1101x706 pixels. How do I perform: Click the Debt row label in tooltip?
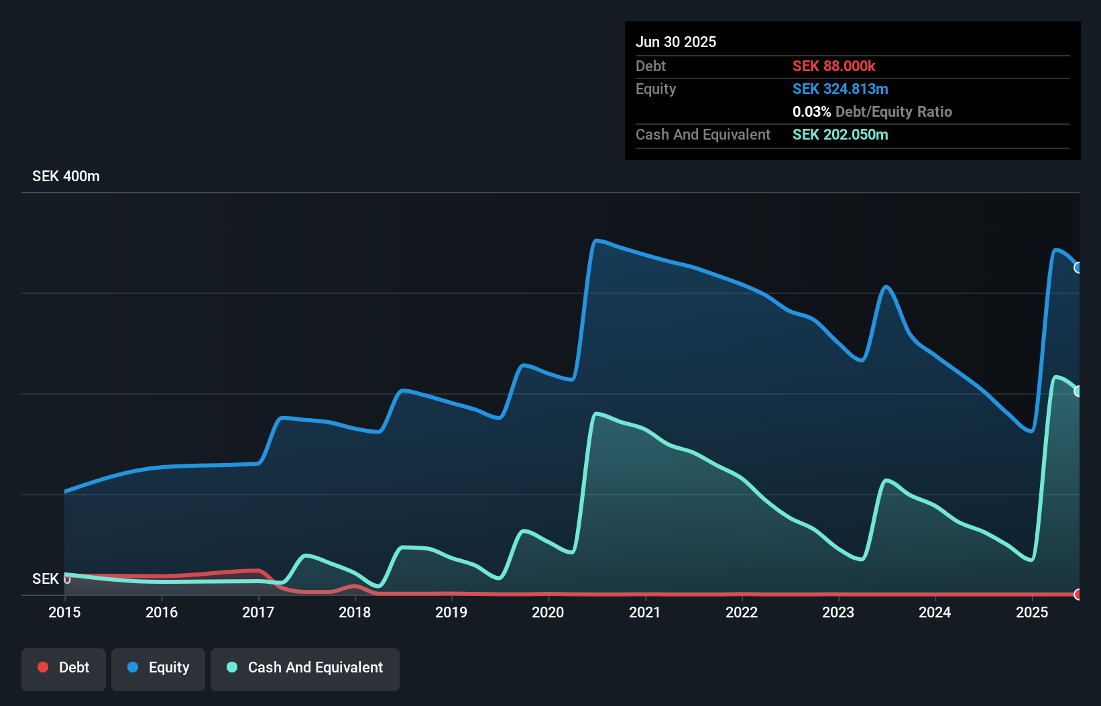pos(650,66)
